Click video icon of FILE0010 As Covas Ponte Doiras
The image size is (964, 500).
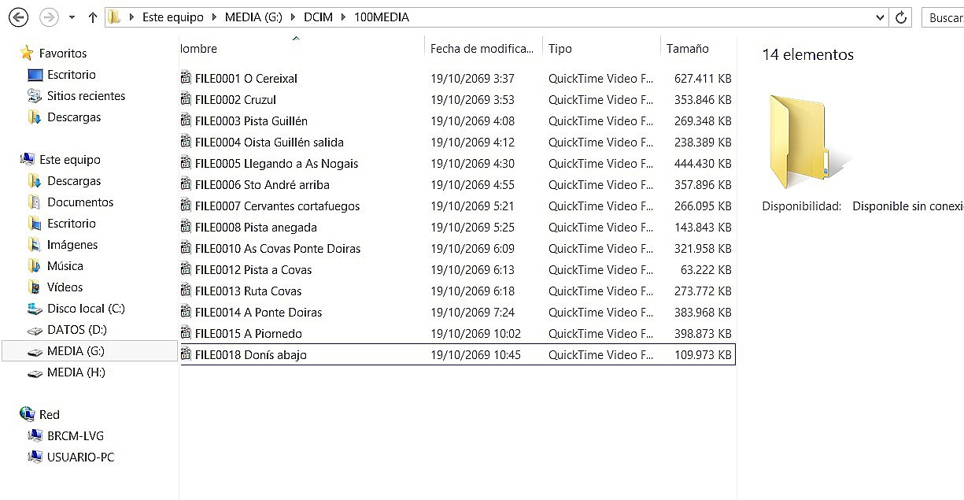tap(187, 248)
